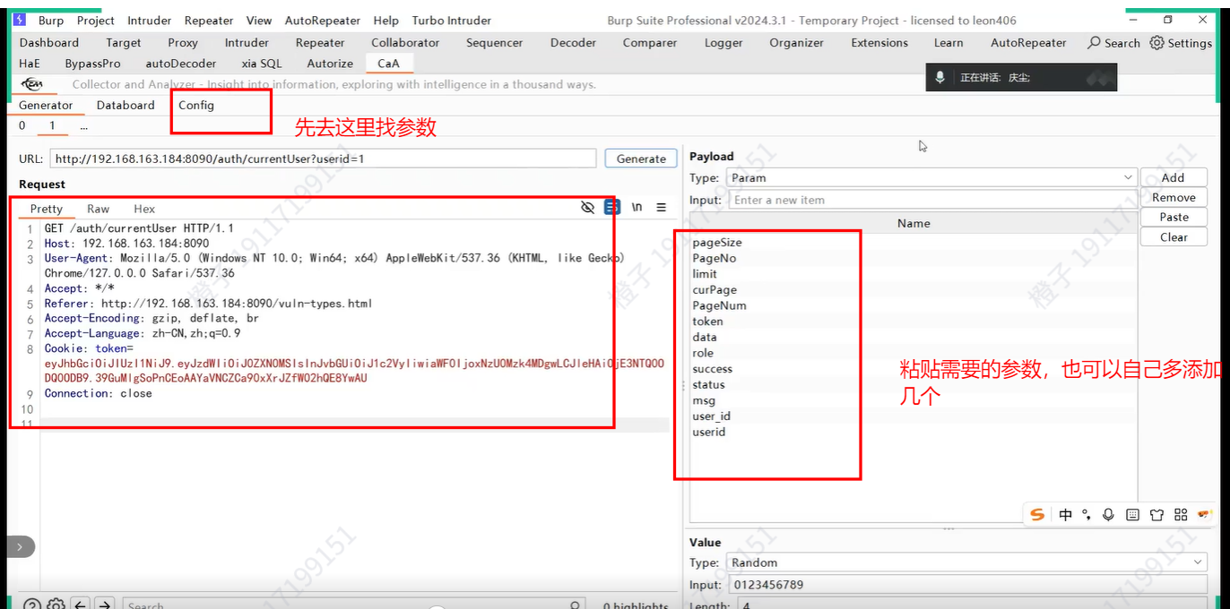1230x609 pixels.
Task: Switch to the Decoder tab
Action: tap(573, 42)
